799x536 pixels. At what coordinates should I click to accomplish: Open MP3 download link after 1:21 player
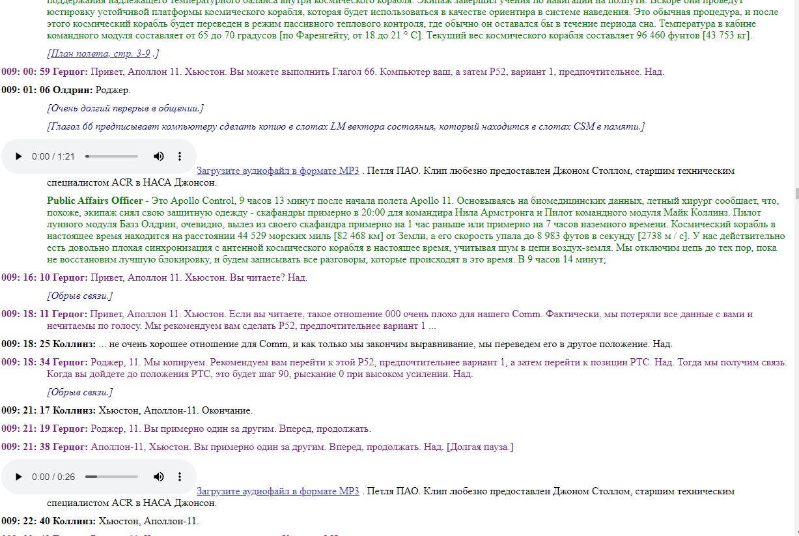coord(278,171)
